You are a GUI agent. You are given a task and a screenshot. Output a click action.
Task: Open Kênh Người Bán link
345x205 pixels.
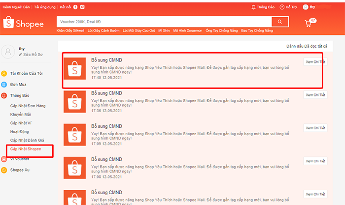click(16, 7)
